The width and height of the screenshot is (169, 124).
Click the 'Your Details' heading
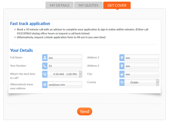pos(22,50)
